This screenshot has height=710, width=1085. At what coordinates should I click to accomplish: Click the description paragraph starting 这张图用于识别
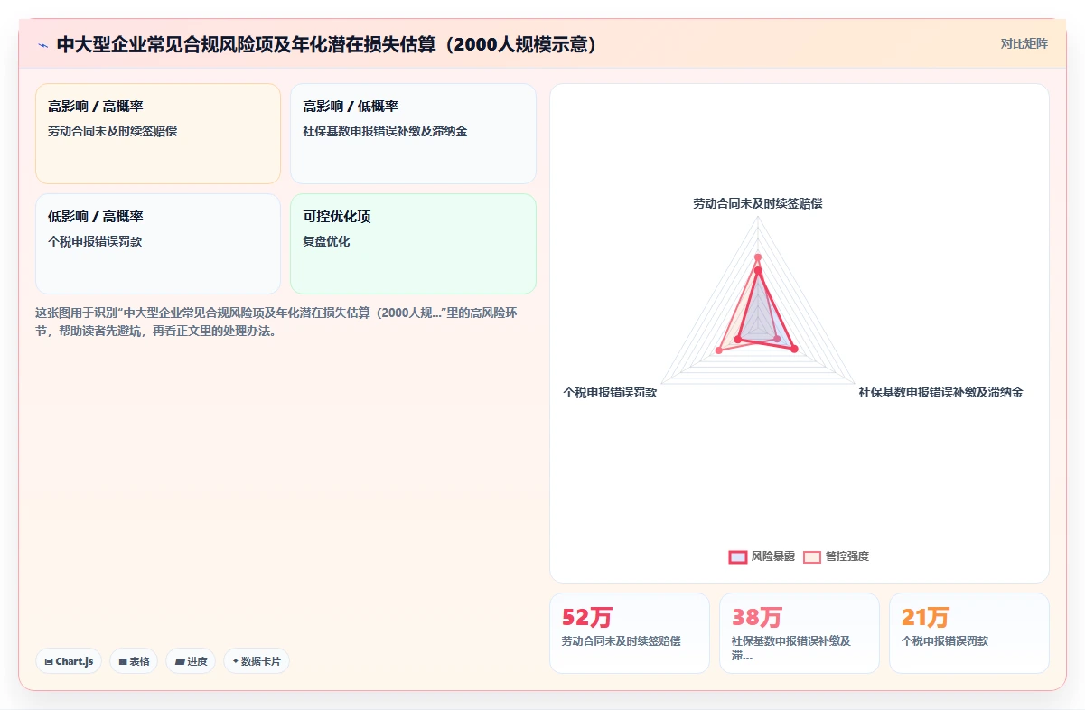pos(276,322)
